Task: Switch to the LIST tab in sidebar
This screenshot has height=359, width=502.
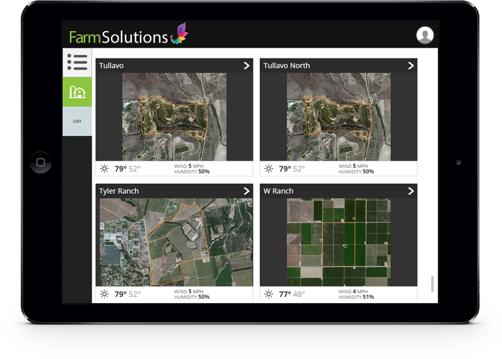Action: [x=77, y=121]
